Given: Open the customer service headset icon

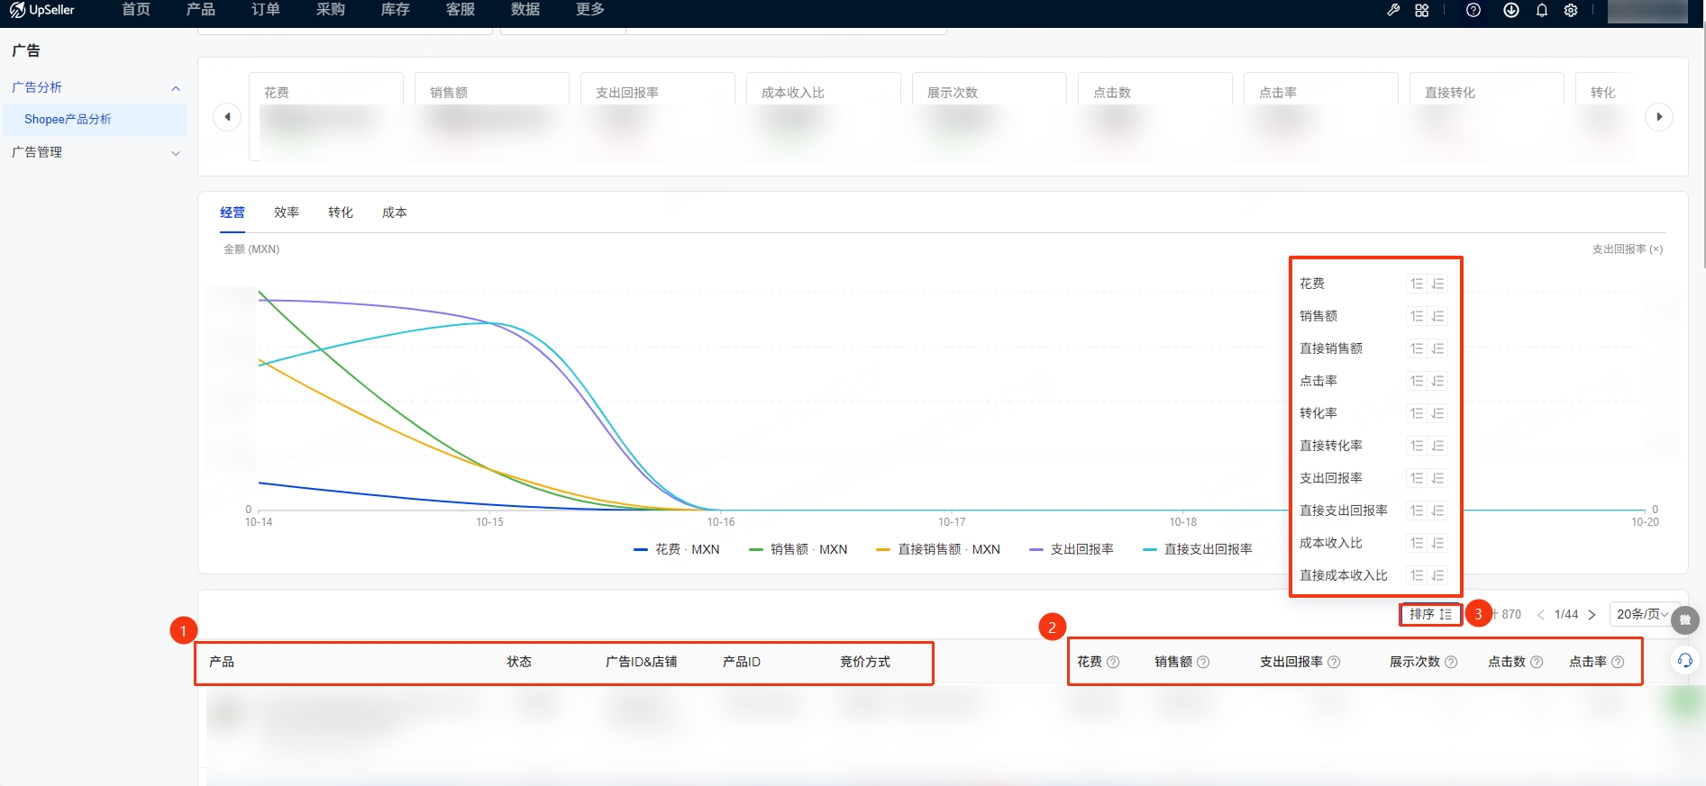Looking at the screenshot, I should coord(1684,661).
